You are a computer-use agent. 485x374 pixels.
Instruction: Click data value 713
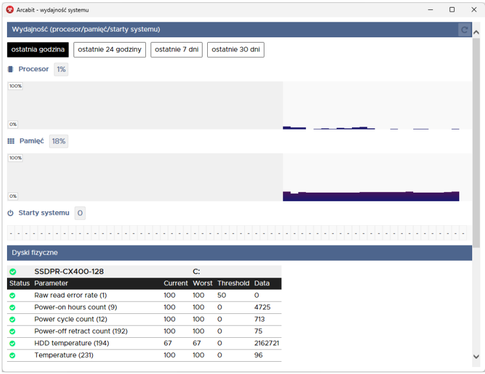point(260,319)
